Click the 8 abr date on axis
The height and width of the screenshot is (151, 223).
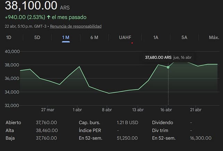point(107,110)
